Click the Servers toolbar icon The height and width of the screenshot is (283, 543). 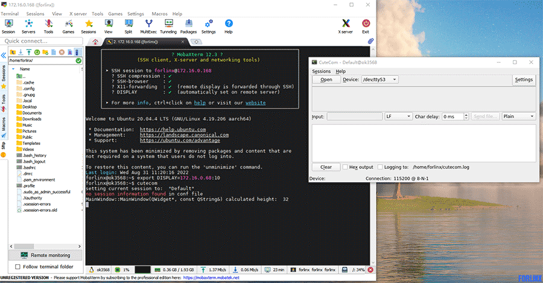[x=28, y=27]
